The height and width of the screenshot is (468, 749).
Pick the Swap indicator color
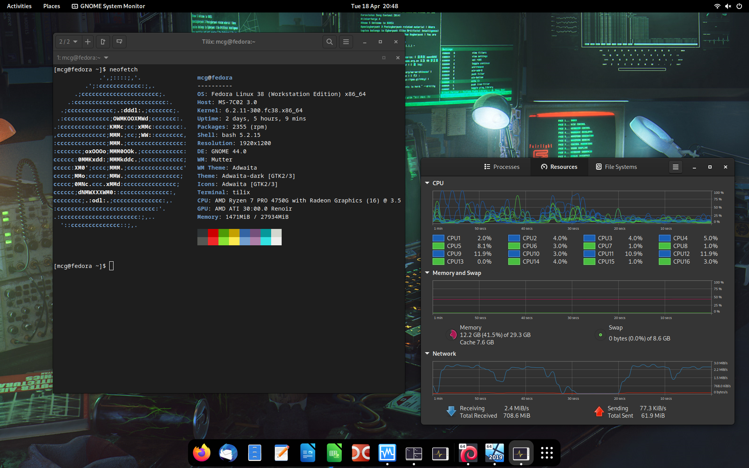[x=600, y=335]
